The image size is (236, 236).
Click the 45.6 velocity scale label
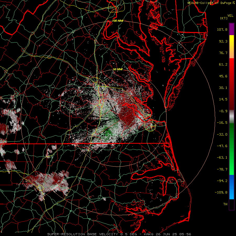point(223,76)
